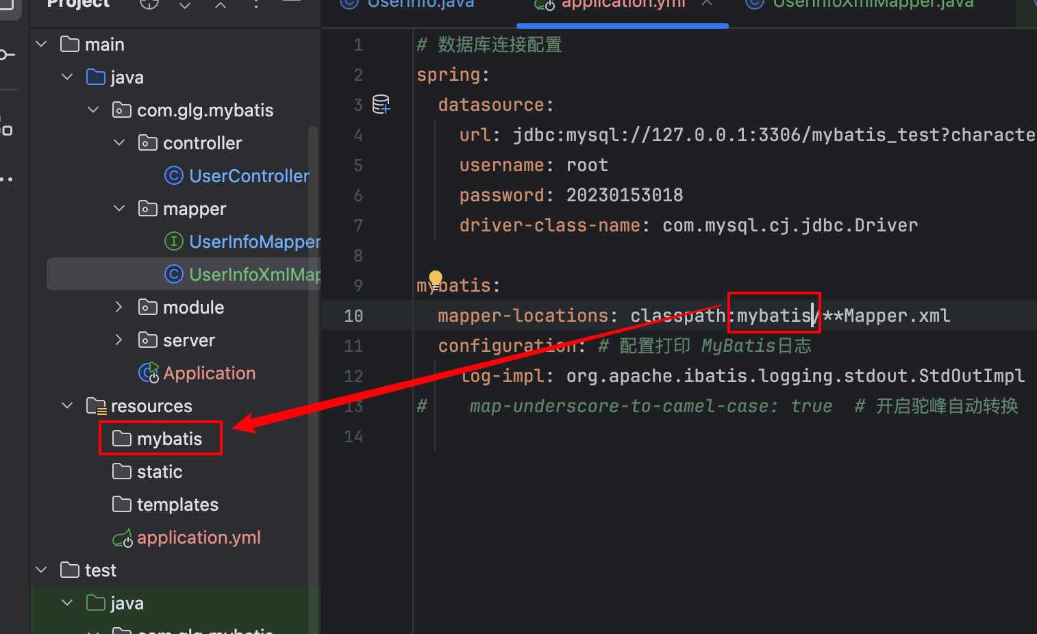Select the Application class in tree
This screenshot has height=634, width=1037.
pyautogui.click(x=210, y=373)
